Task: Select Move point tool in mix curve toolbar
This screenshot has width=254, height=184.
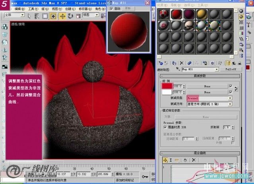Action: point(165,160)
